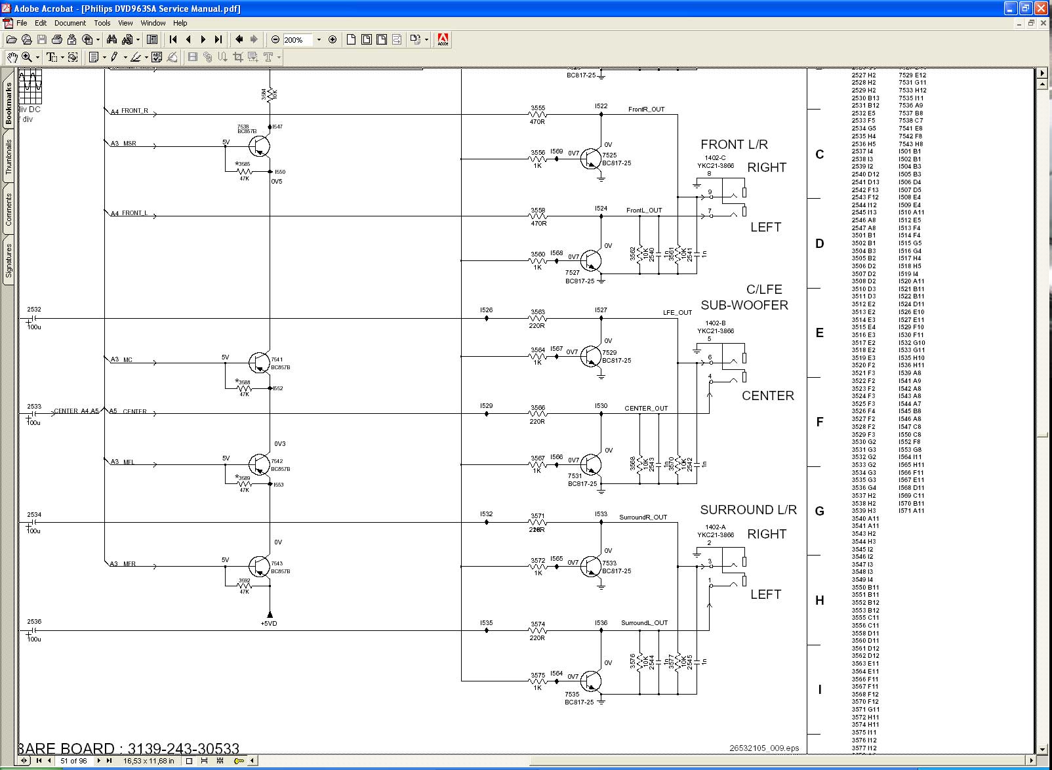Expand Zoom tool options dropdown arrow
Screen dimensions: 1052x770
(x=37, y=57)
